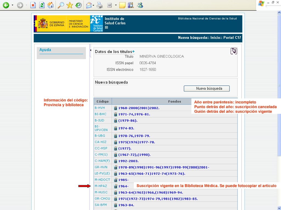The width and height of the screenshot is (281, 210).
Task: Select ISSN papel value 0026-4784
Action: click(x=148, y=63)
